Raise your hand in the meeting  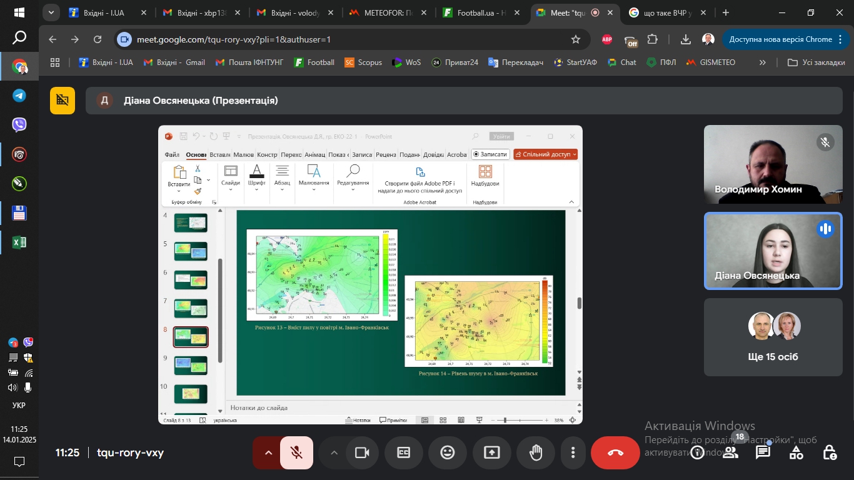tap(536, 452)
